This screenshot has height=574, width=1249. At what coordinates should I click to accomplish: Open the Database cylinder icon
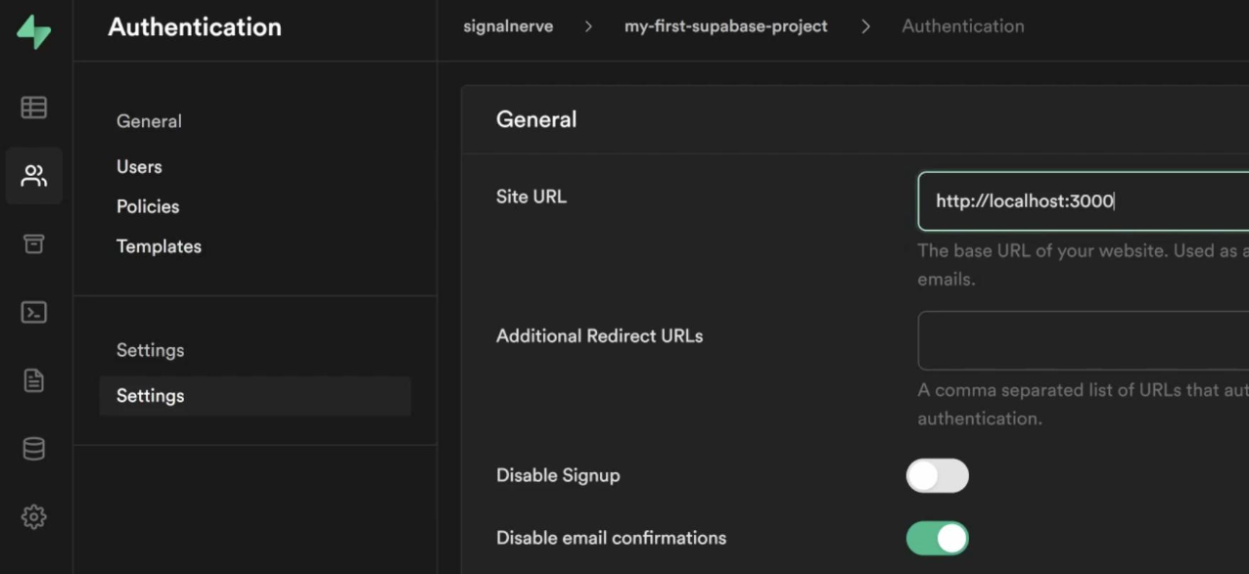[34, 449]
